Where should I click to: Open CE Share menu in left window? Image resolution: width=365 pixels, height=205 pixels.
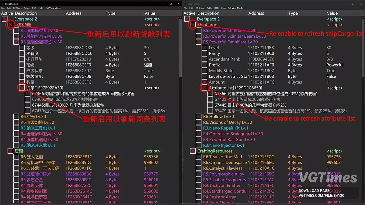click(x=17, y=8)
